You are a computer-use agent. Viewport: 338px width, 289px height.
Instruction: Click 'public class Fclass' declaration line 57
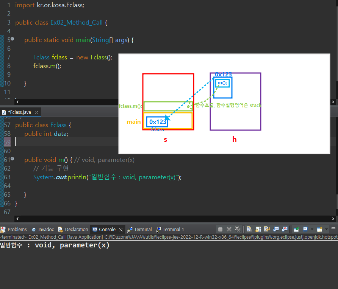pos(43,125)
